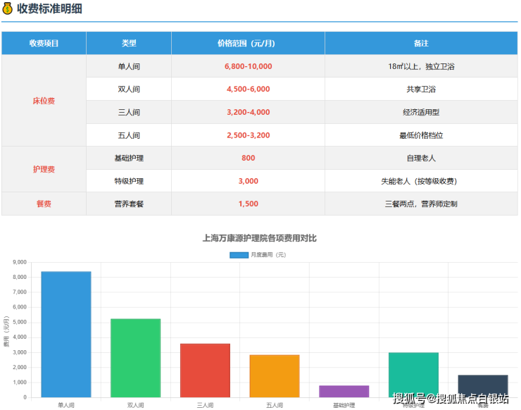This screenshot has height=410, width=521.
Task: Select the 6,800-10,000 price cell
Action: [248, 66]
